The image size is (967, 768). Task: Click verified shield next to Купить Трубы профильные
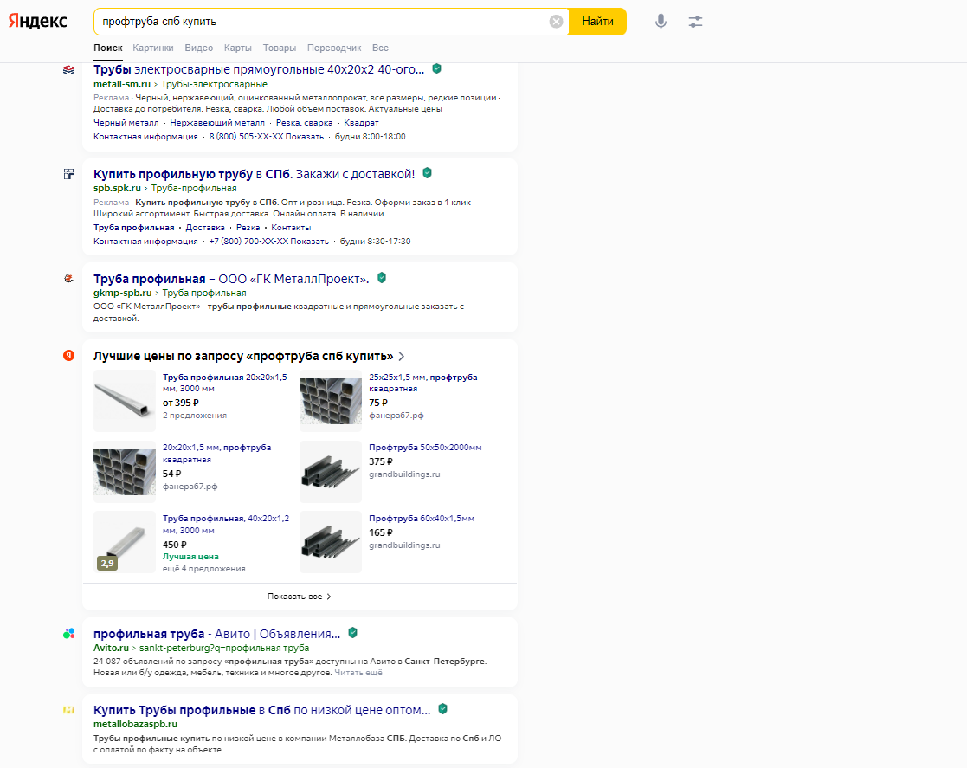point(442,709)
